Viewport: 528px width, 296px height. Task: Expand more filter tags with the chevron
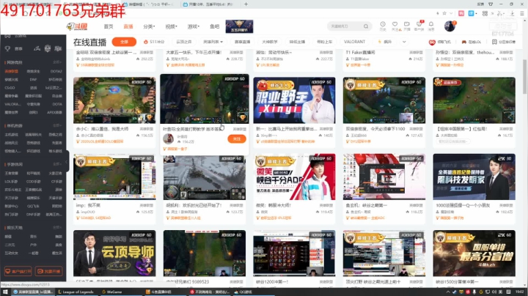(x=404, y=42)
